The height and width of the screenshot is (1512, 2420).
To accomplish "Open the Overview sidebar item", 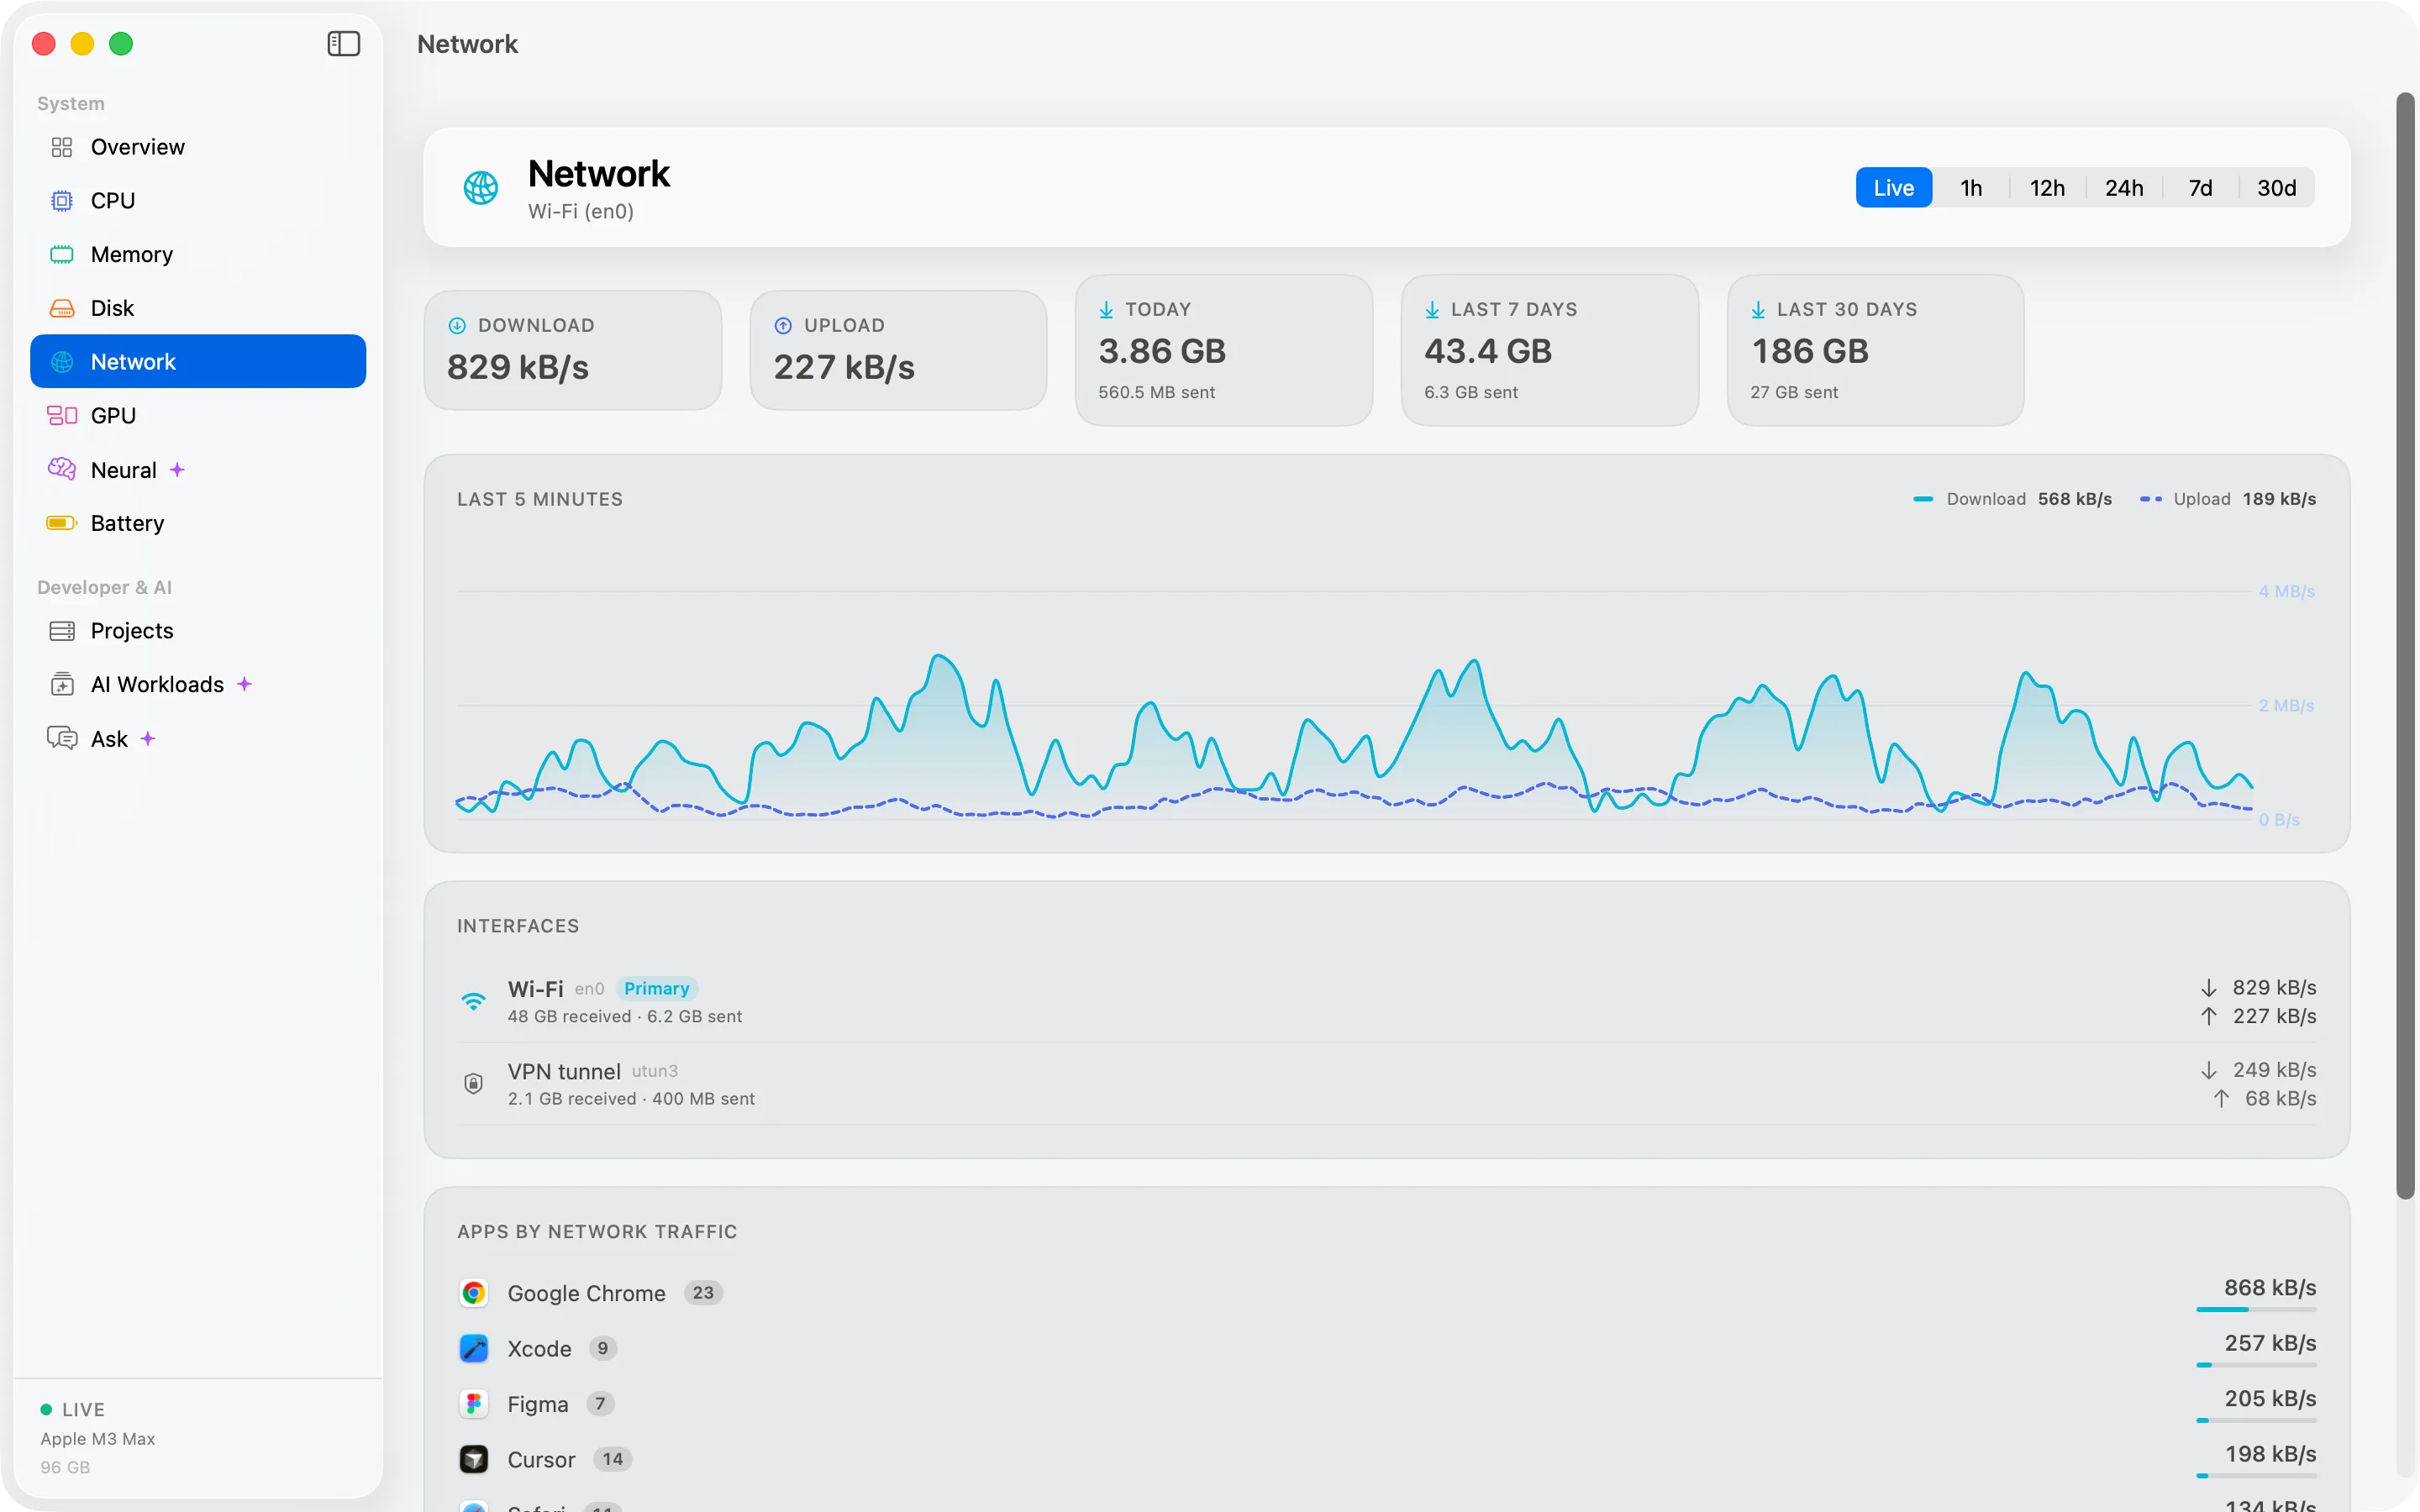I will pos(198,147).
